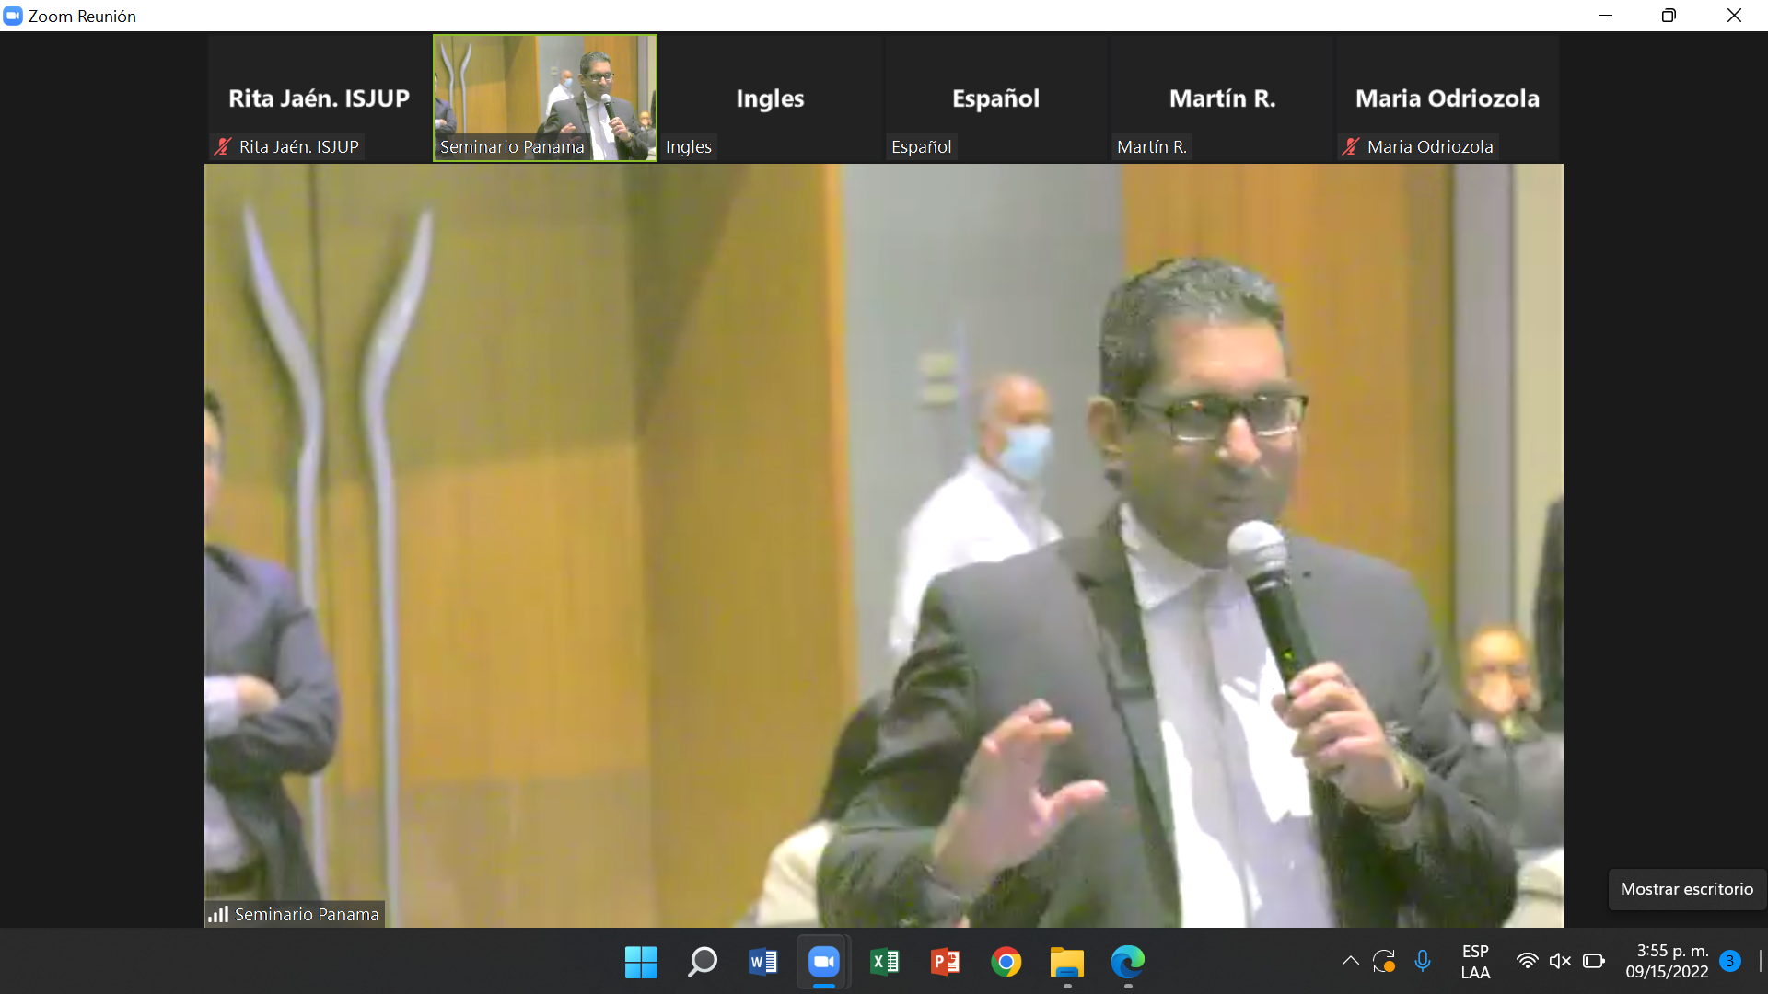Select Español participant tile
The height and width of the screenshot is (994, 1768).
pos(995,98)
